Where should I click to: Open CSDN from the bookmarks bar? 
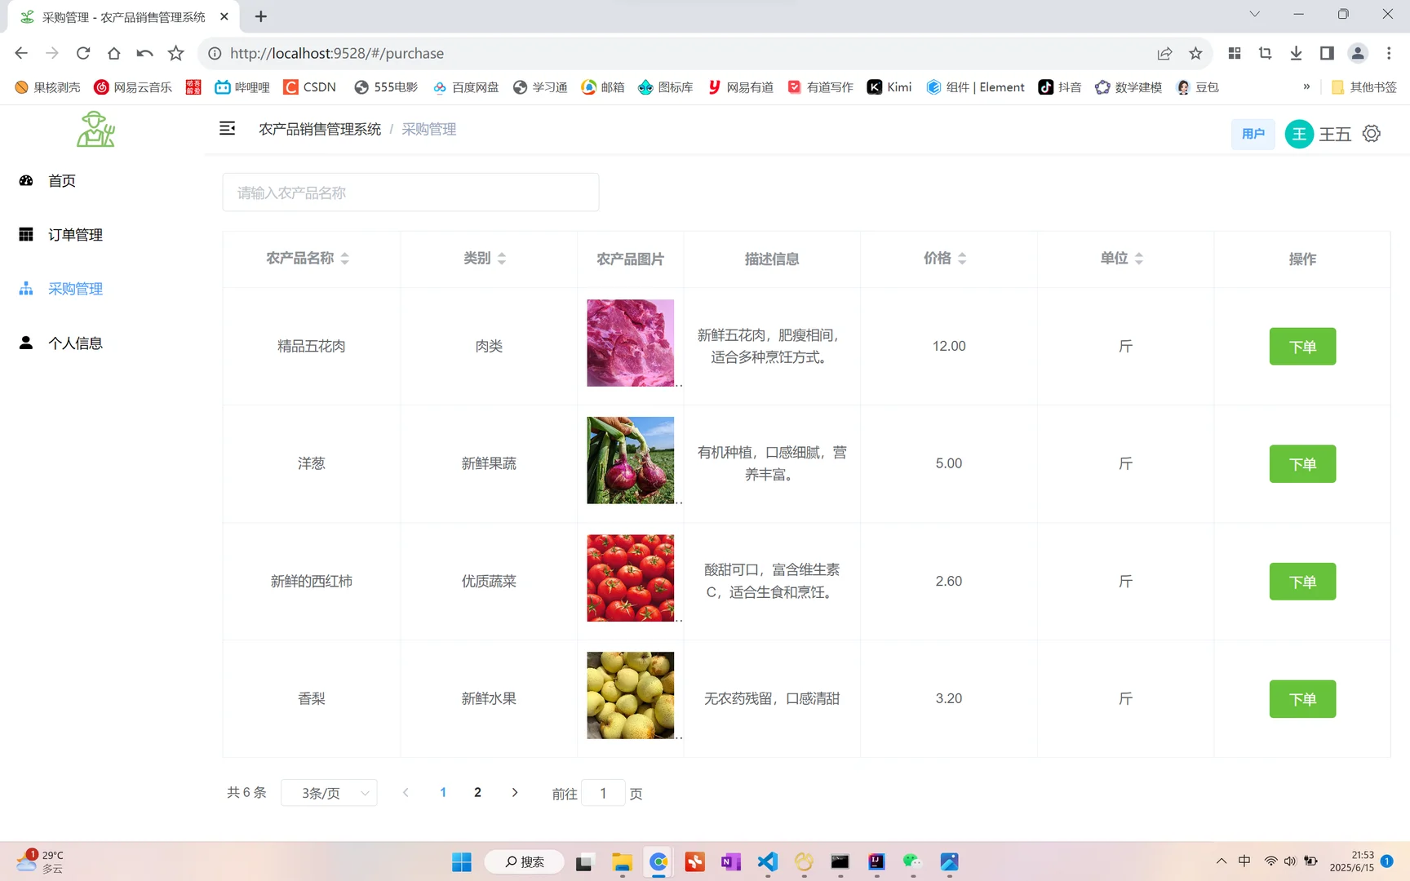point(309,87)
